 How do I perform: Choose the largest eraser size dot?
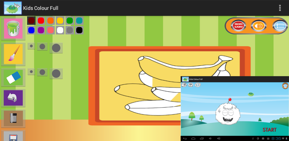tap(56, 74)
